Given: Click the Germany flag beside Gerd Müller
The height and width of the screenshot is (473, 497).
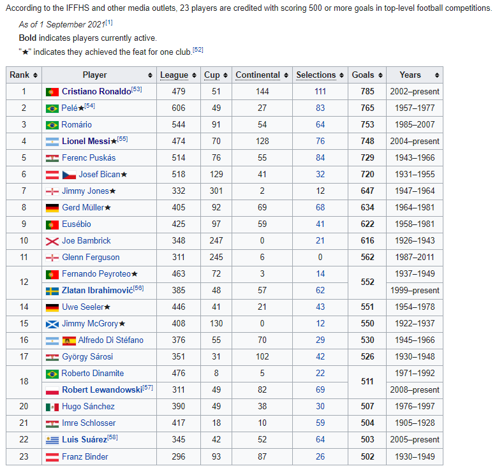Looking at the screenshot, I should click(52, 208).
